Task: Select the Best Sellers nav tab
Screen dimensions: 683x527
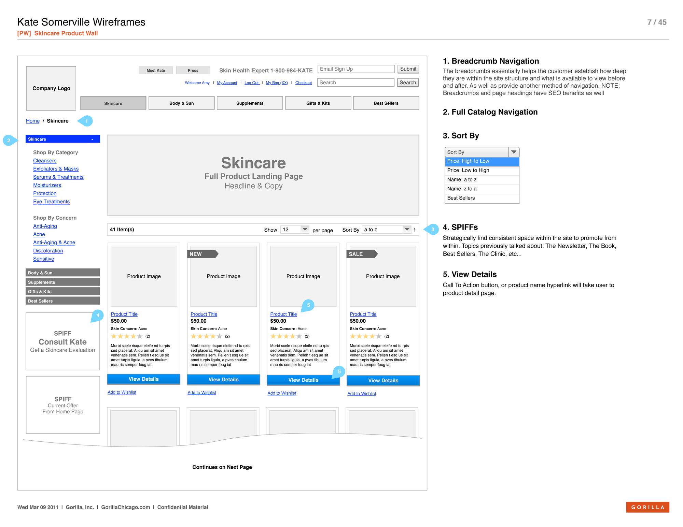Action: coord(386,103)
